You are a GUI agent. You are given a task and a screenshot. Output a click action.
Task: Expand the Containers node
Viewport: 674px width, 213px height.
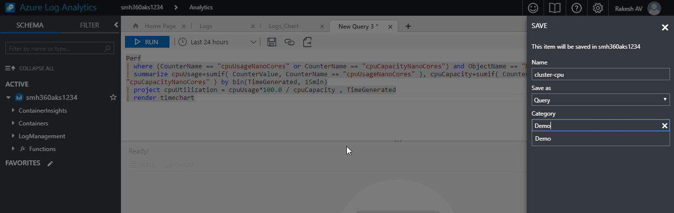coord(13,123)
